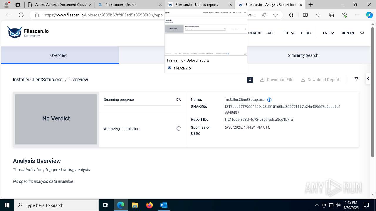Click the file name info icon

[x=269, y=100]
